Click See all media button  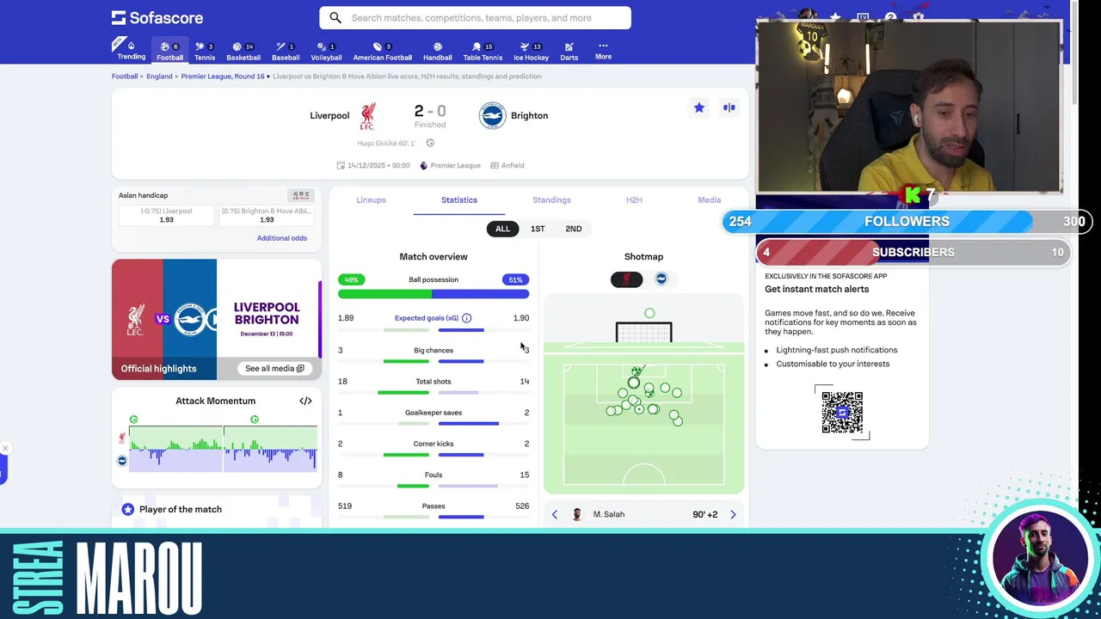[x=274, y=368]
